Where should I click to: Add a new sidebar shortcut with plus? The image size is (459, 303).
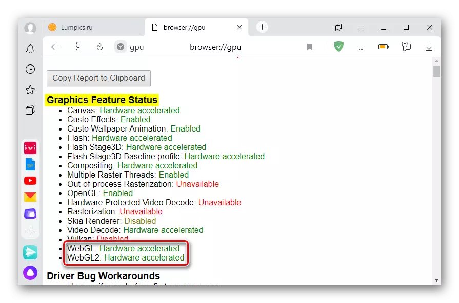tap(30, 230)
